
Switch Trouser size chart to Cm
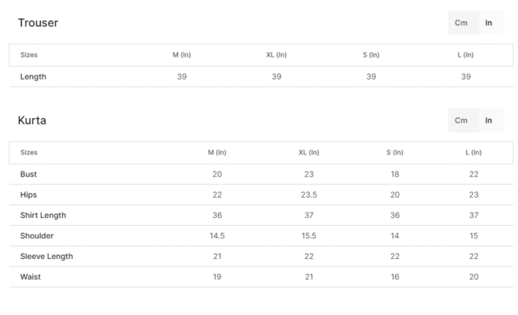point(461,23)
